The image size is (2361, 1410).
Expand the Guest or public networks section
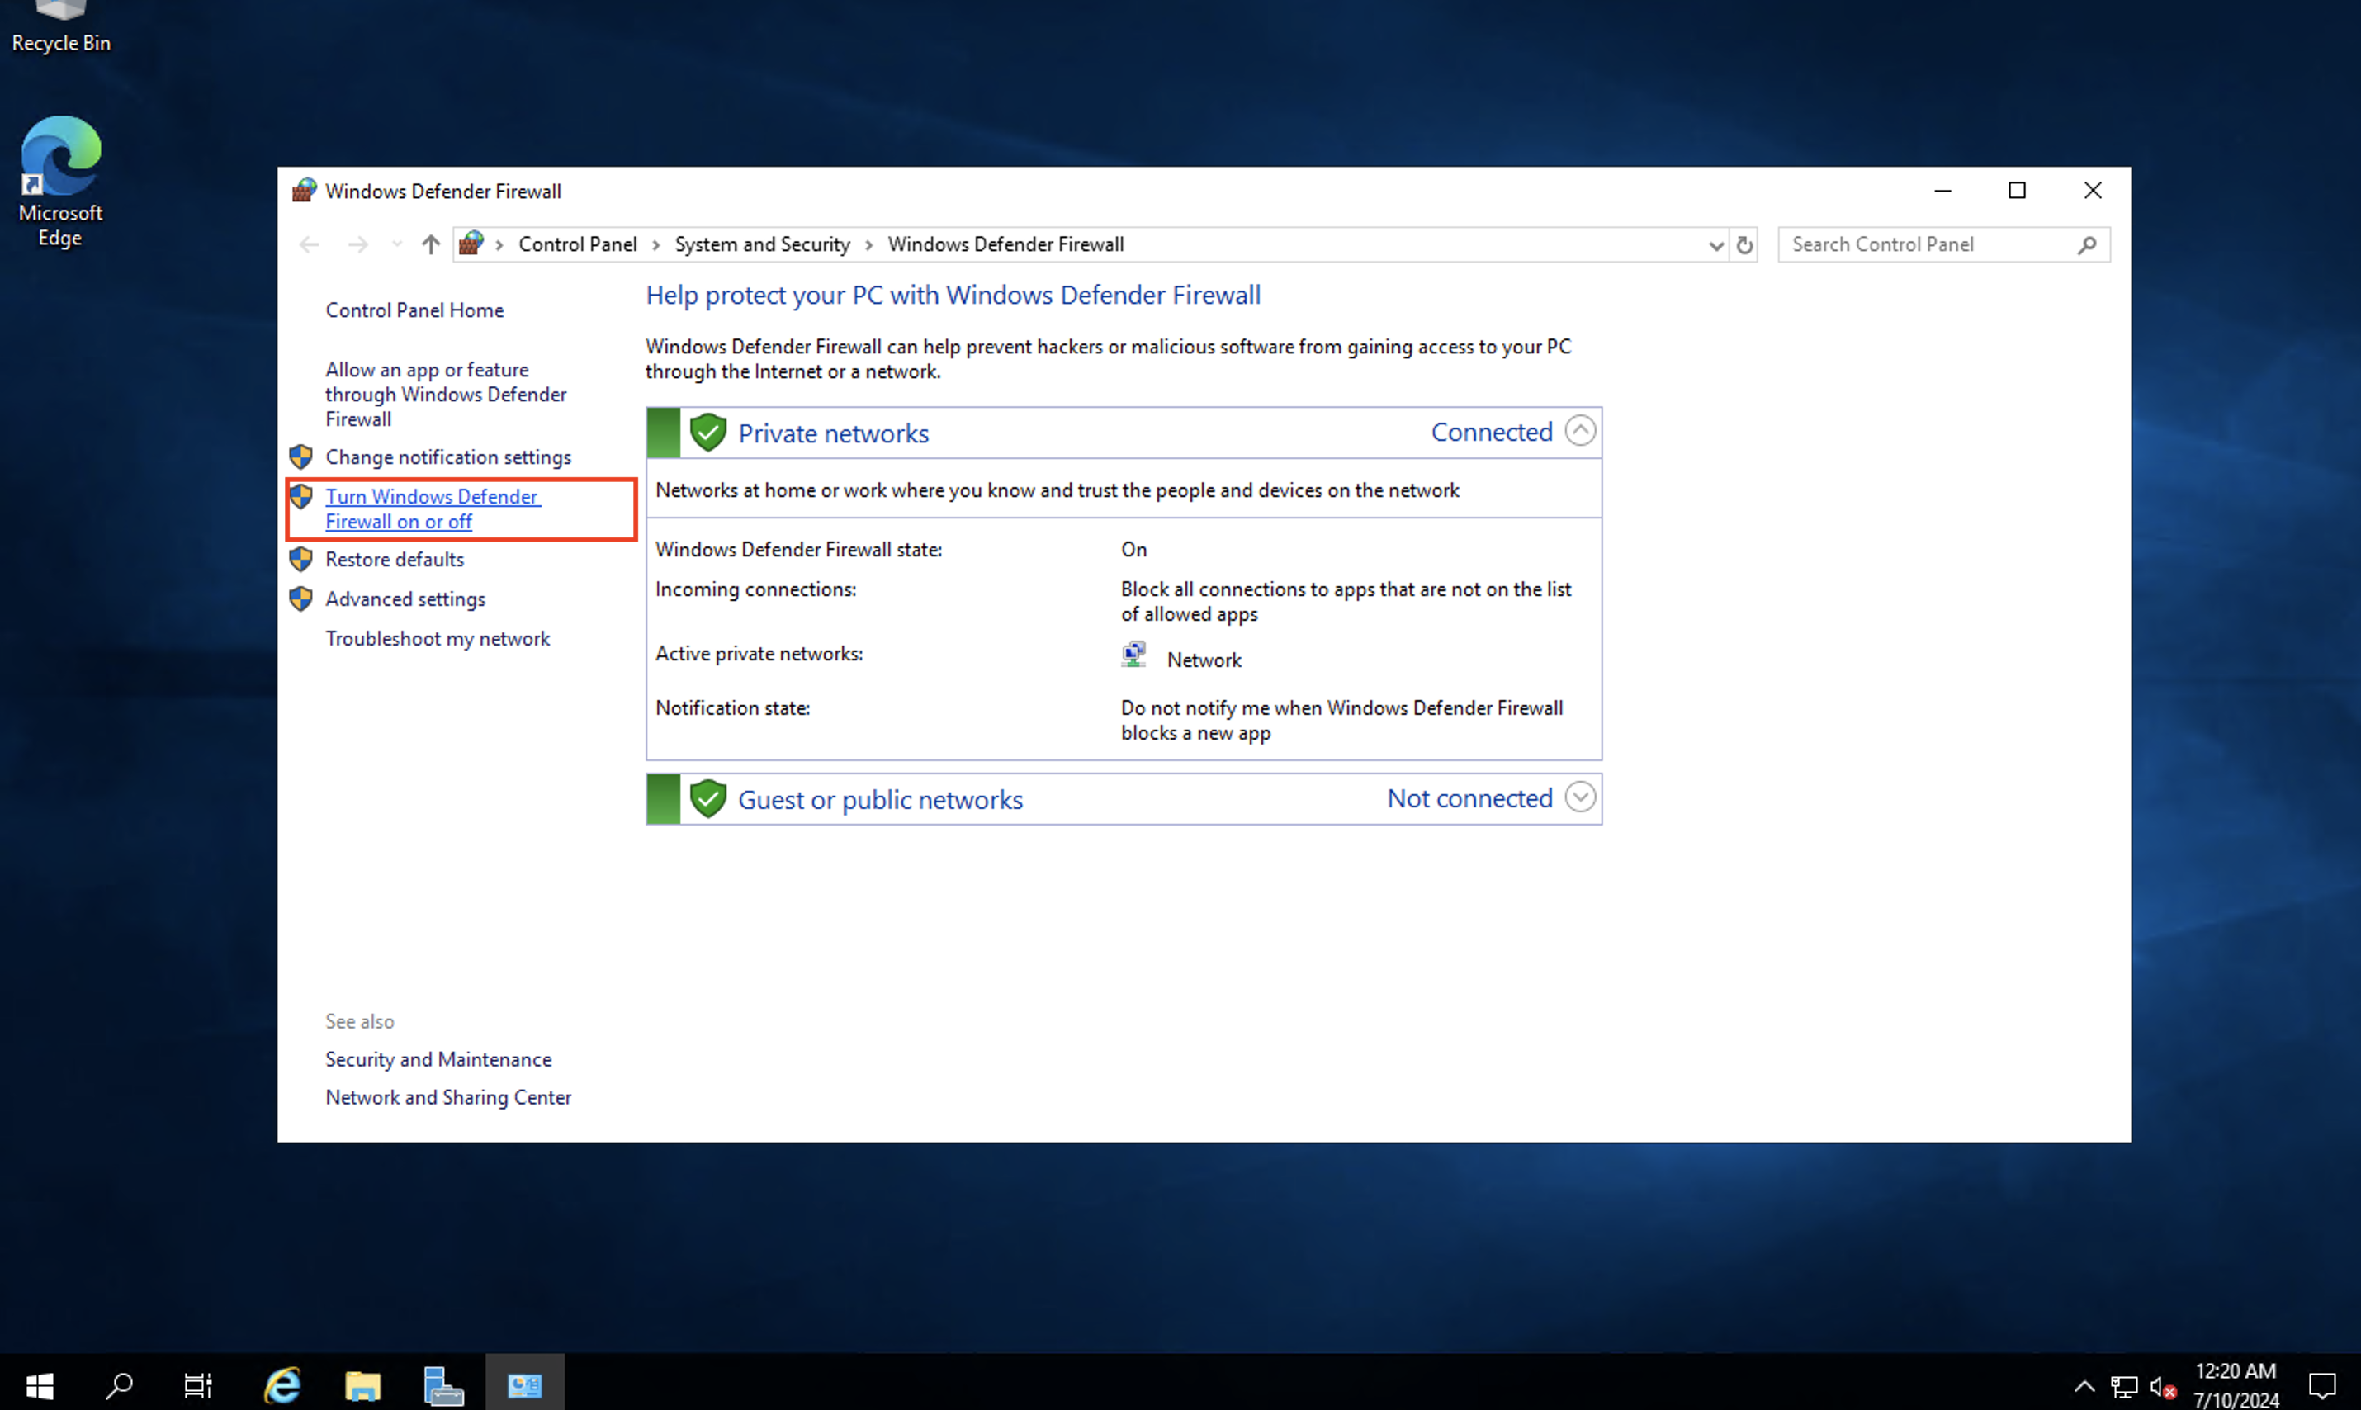[1579, 797]
